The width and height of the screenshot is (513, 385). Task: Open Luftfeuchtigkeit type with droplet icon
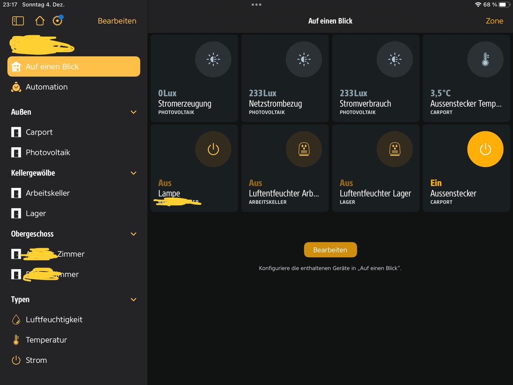54,320
